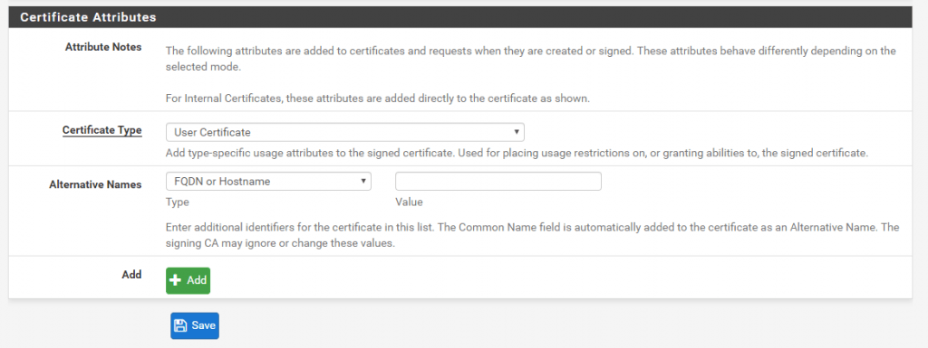Open the FQDN or Hostname type dropdown
The height and width of the screenshot is (348, 928).
268,182
